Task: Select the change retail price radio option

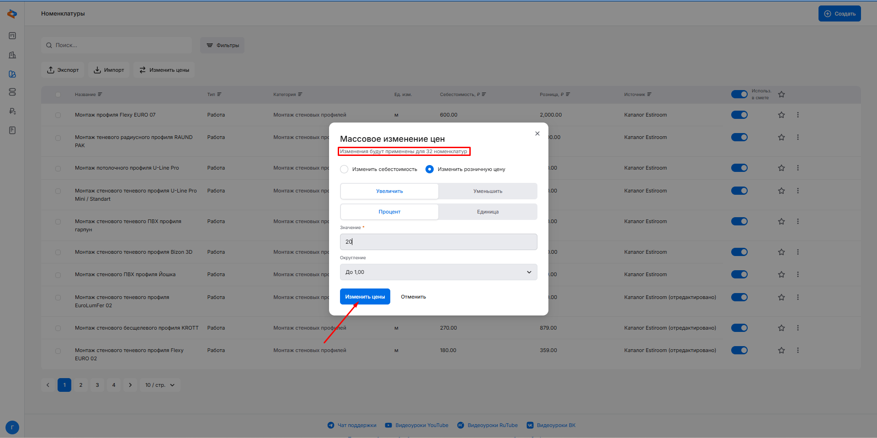Action: tap(430, 169)
